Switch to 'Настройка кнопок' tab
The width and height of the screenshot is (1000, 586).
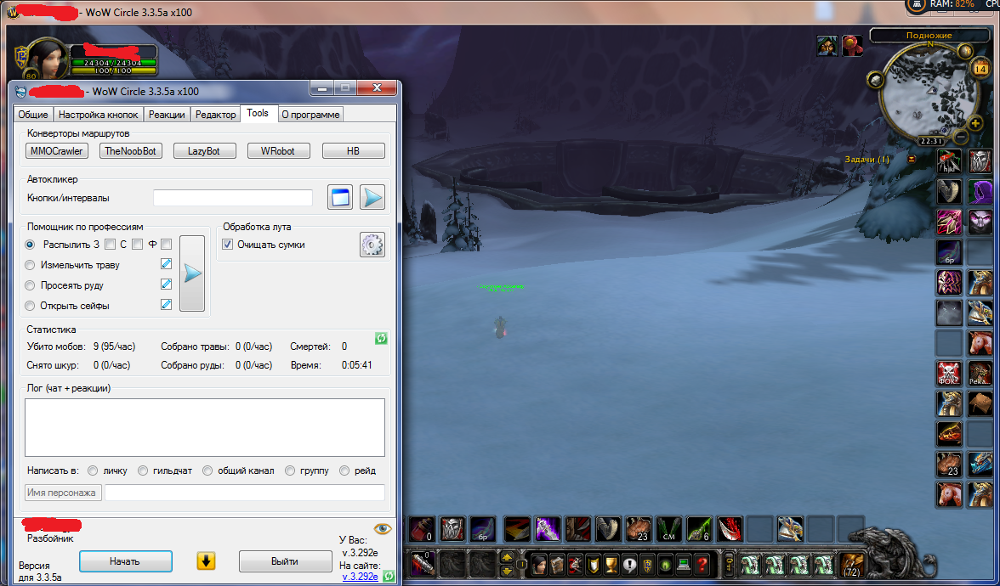click(99, 115)
